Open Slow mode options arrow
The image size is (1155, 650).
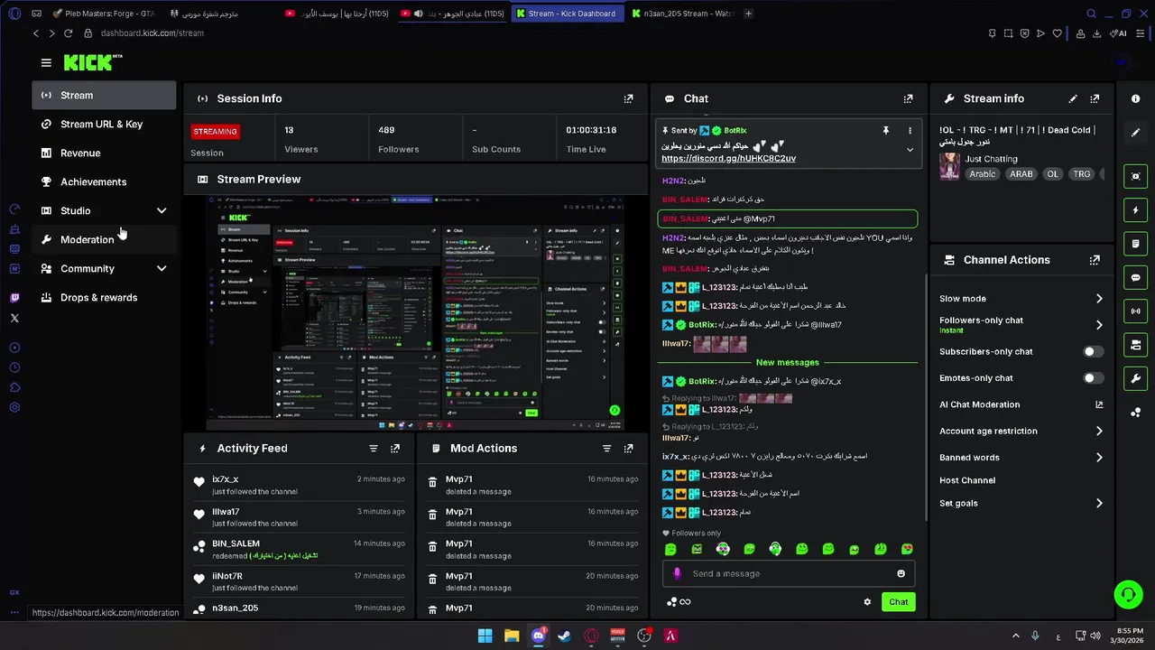(x=1099, y=299)
